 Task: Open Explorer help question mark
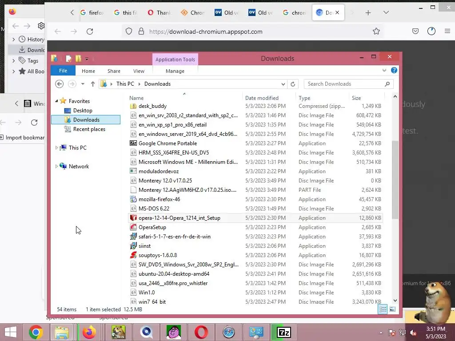point(394,70)
